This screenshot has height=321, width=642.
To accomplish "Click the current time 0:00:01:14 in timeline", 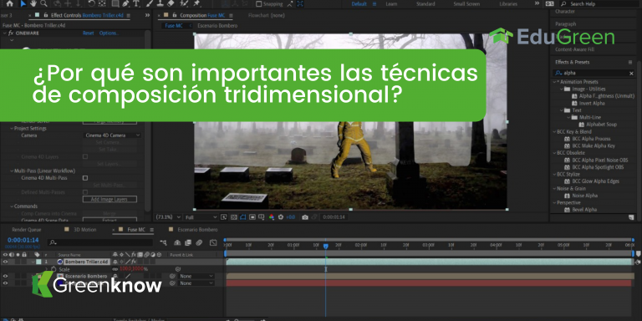I will [23, 240].
